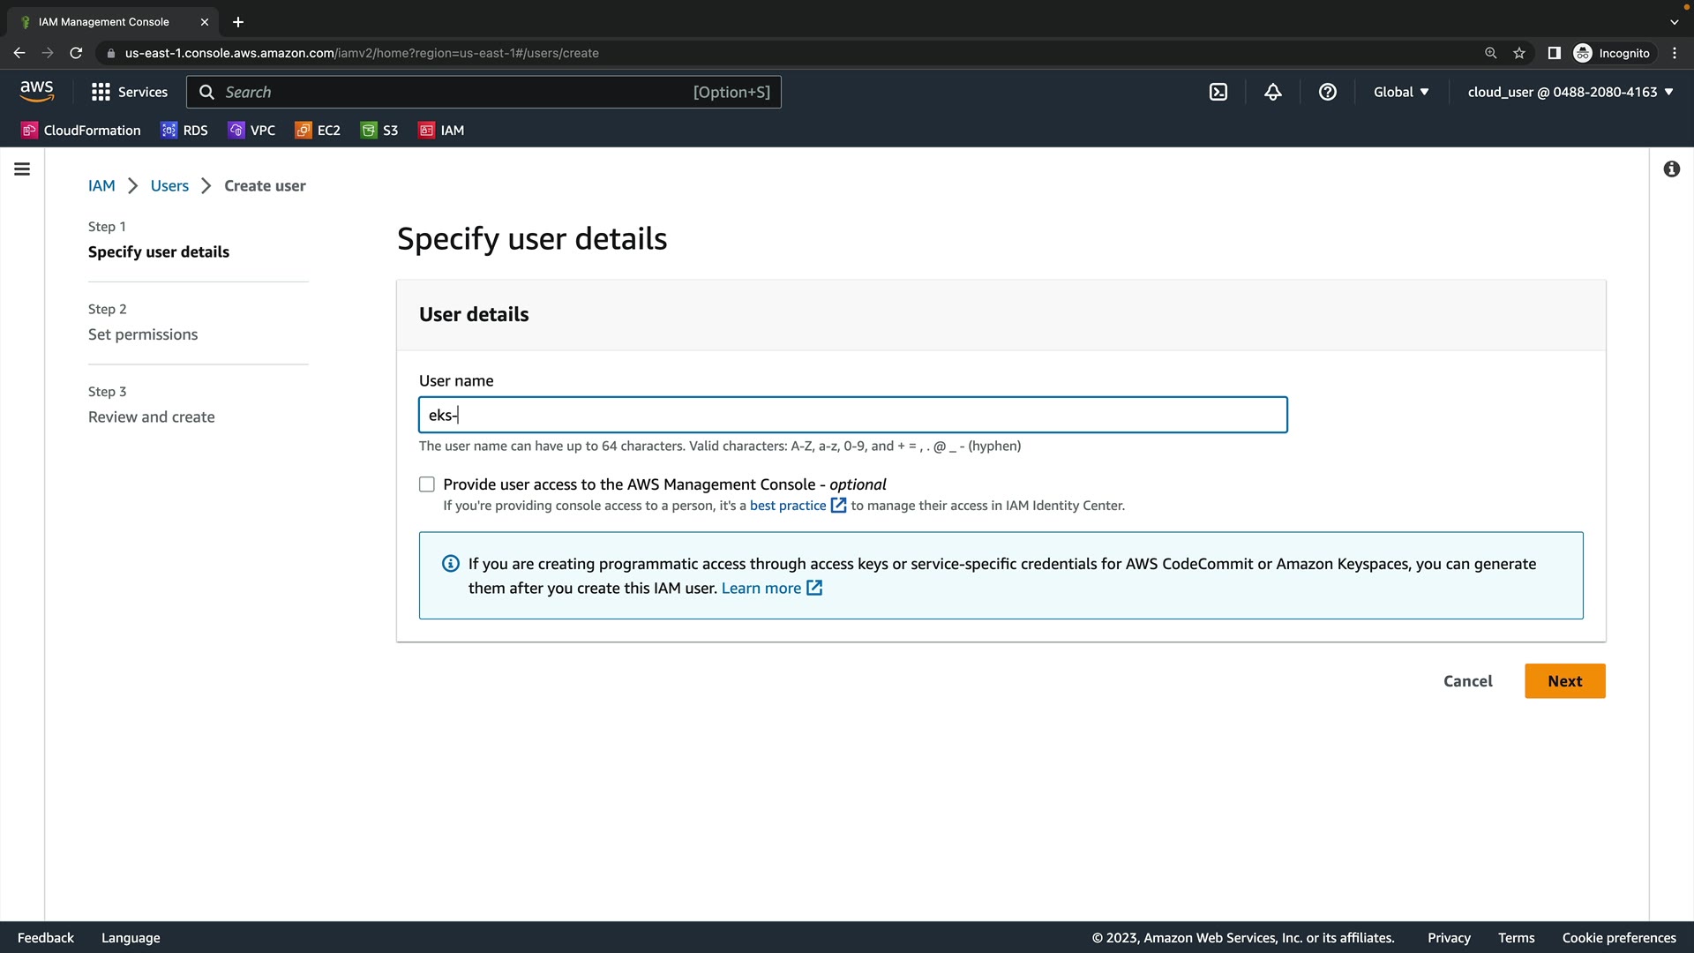Open the browser tab search chevron
The image size is (1694, 953).
[1674, 21]
